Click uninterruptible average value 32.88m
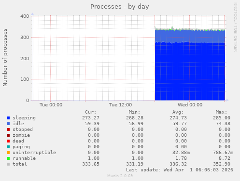Viewport: 240px width, 181px height. coord(181,153)
